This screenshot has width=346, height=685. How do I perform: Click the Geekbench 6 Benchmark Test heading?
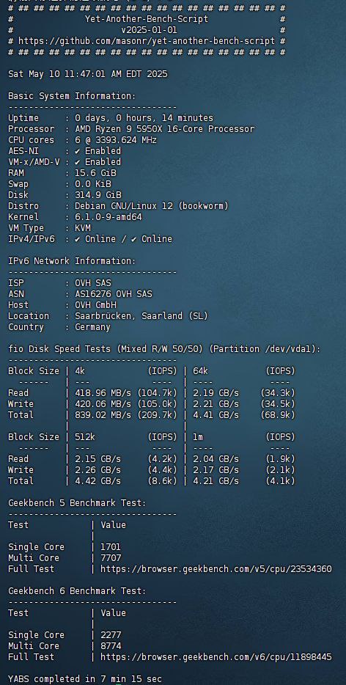(x=77, y=590)
